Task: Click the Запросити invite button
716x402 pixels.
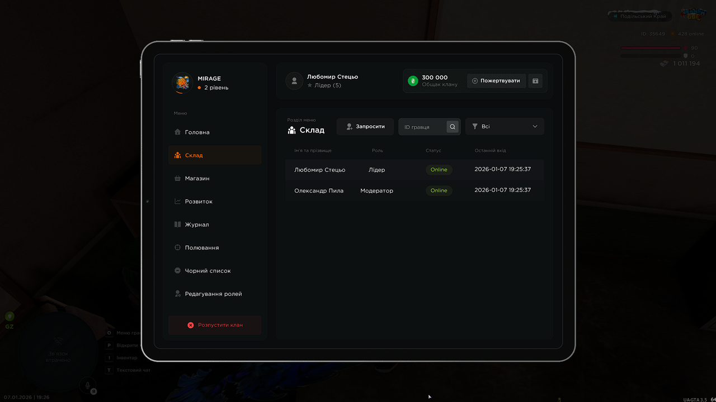Action: (x=365, y=127)
